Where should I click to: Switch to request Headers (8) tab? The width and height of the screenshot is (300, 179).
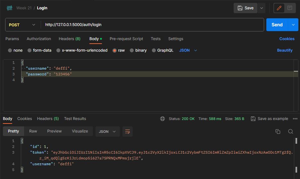(x=70, y=39)
